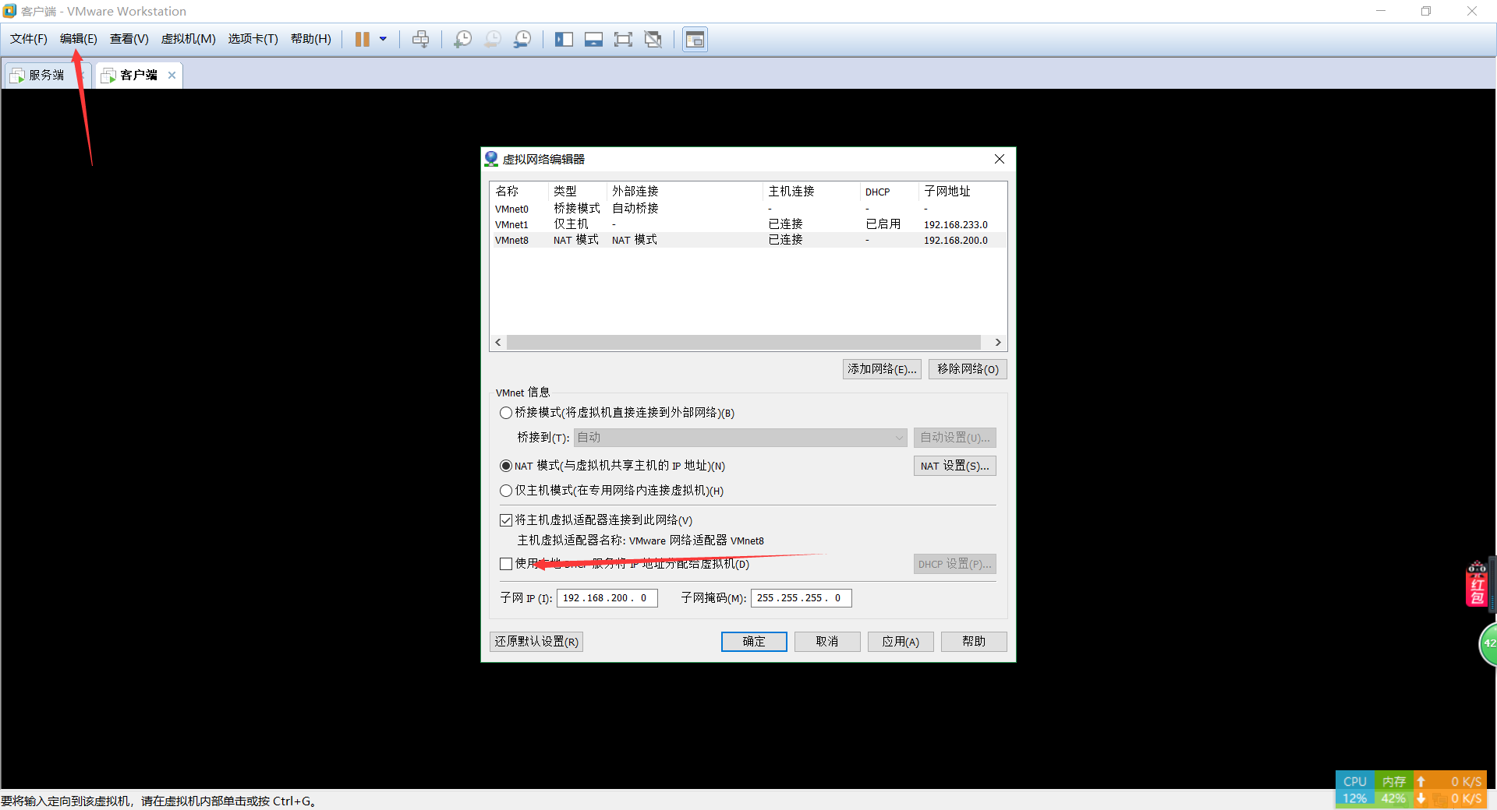Click the 还原默认设置(R) button
Viewport: 1497px width, 810px height.
536,642
